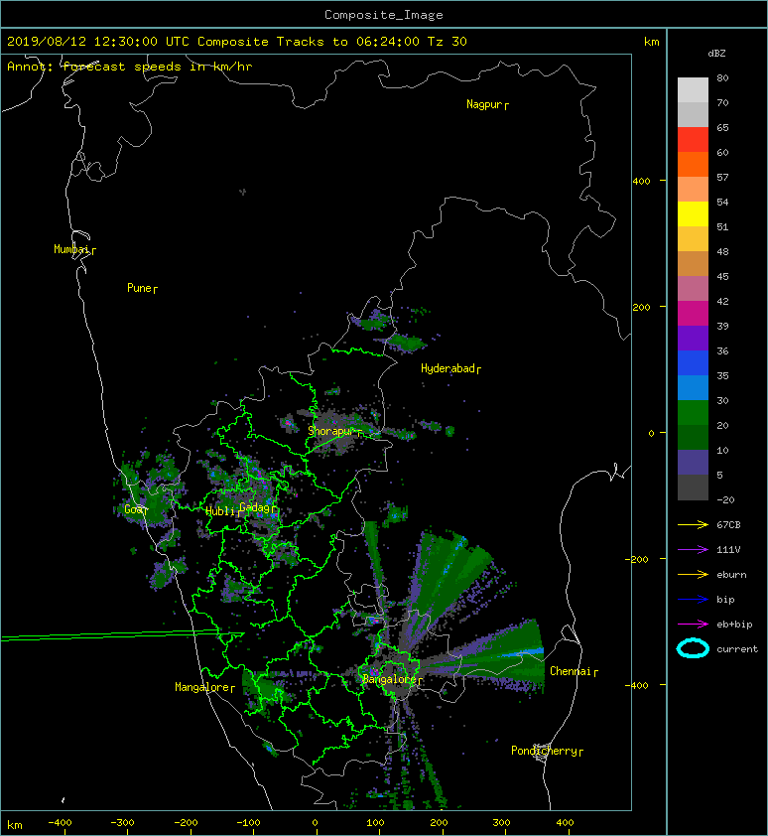Image resolution: width=768 pixels, height=836 pixels.
Task: Pick the bright green swatch above 20 dBZ
Action: pyautogui.click(x=693, y=413)
